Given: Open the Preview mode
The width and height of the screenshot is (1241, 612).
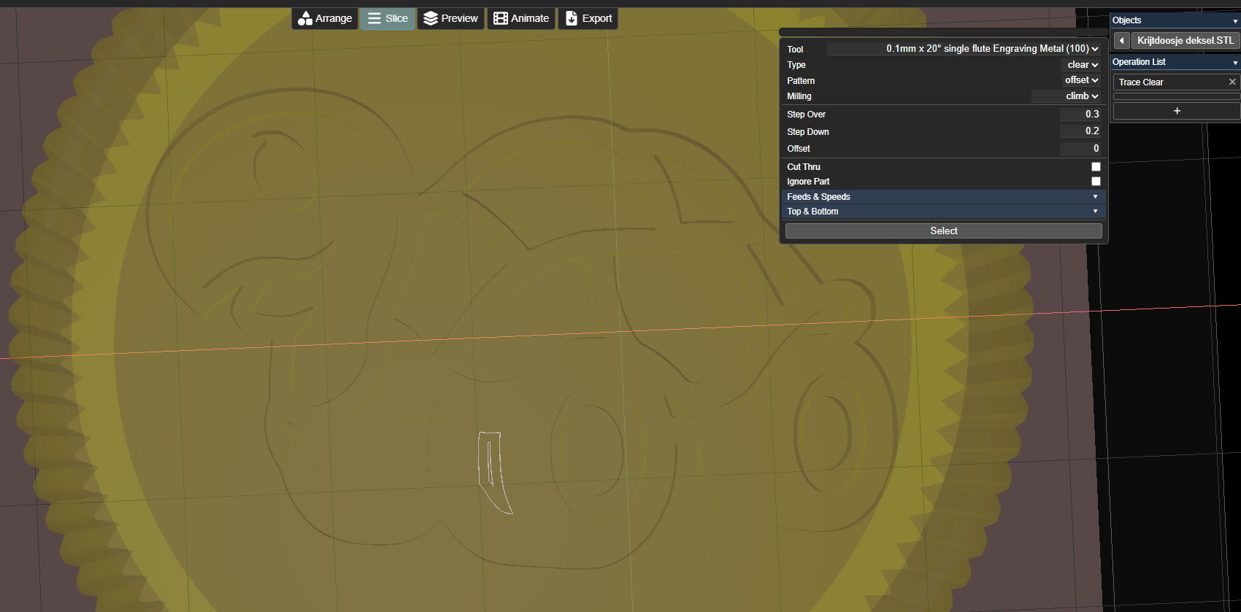Looking at the screenshot, I should point(450,18).
